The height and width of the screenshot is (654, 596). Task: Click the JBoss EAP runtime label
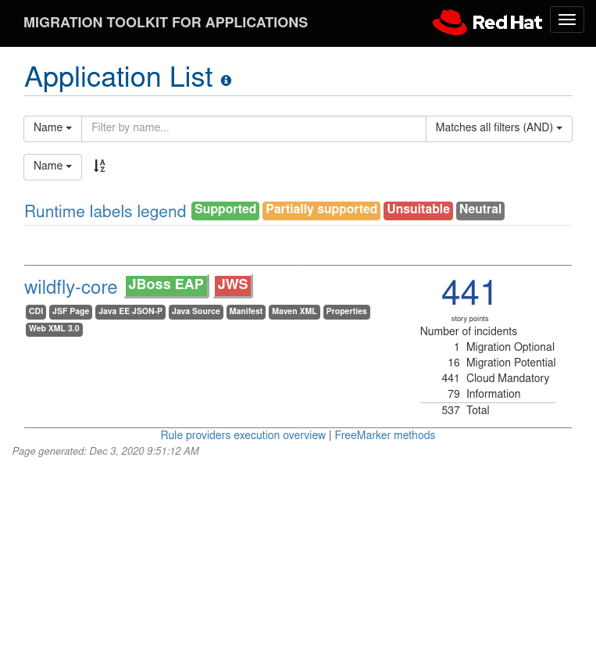pyautogui.click(x=166, y=286)
